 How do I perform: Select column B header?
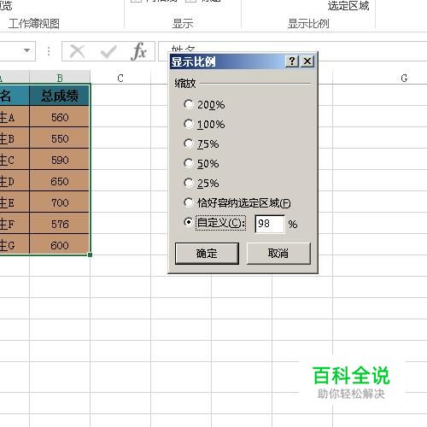60,78
